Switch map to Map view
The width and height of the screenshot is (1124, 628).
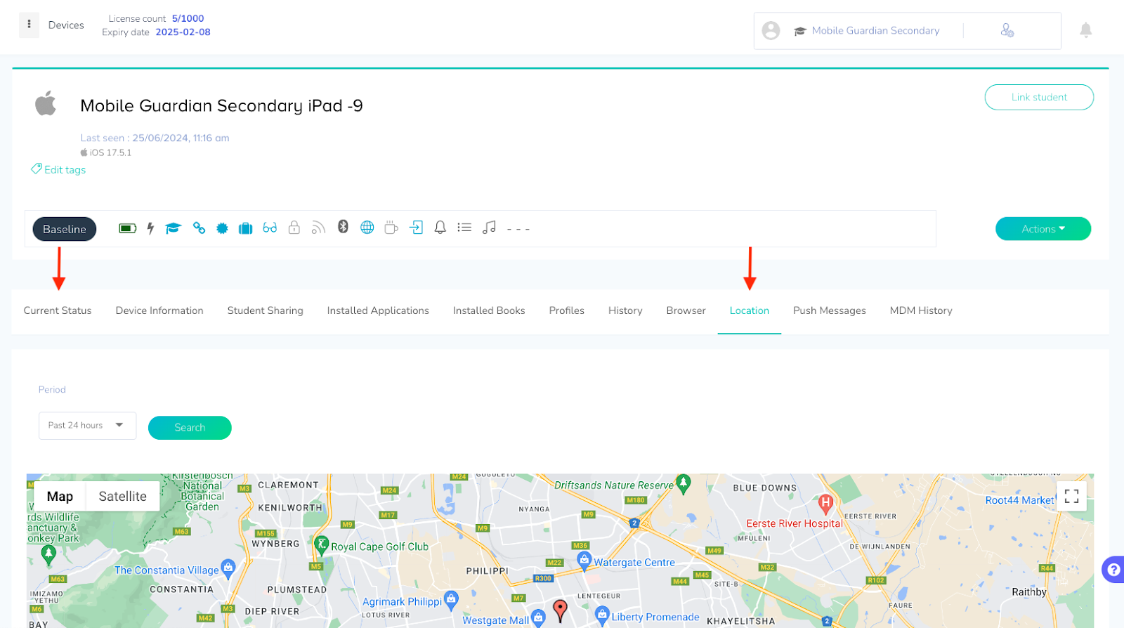[60, 497]
